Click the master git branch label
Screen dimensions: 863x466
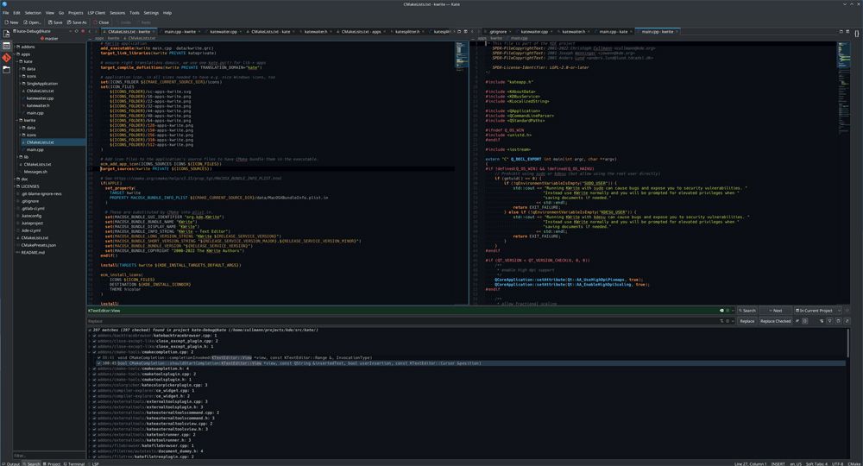click(x=49, y=39)
